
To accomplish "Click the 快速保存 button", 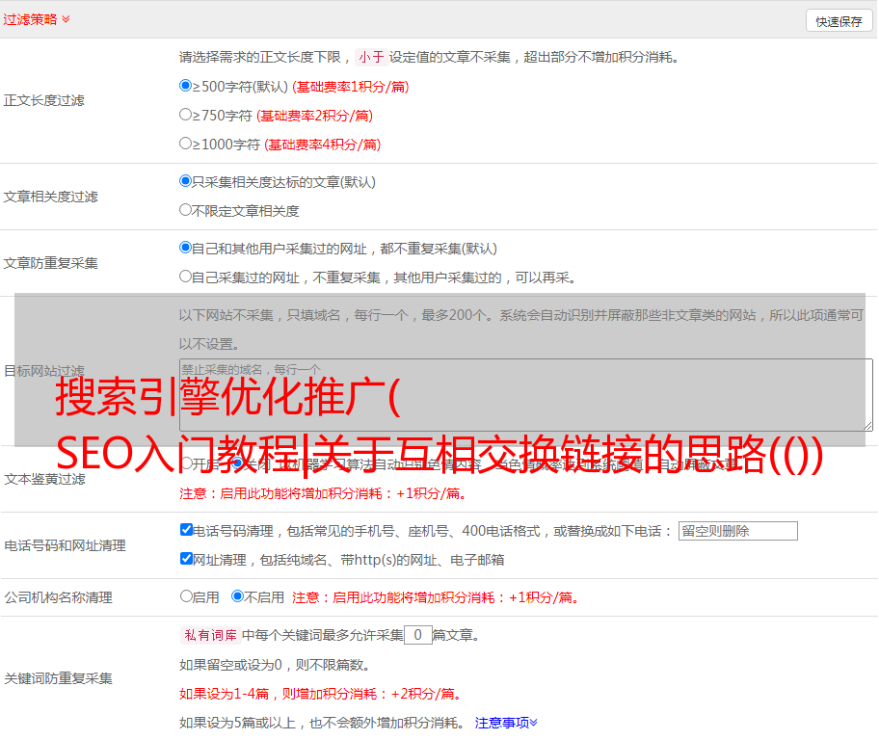I will pos(839,21).
